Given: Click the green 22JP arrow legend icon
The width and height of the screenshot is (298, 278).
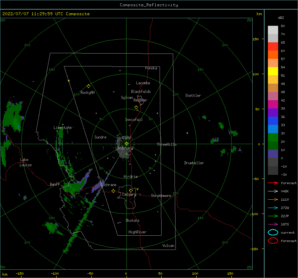Looking at the screenshot, I should tap(273, 216).
